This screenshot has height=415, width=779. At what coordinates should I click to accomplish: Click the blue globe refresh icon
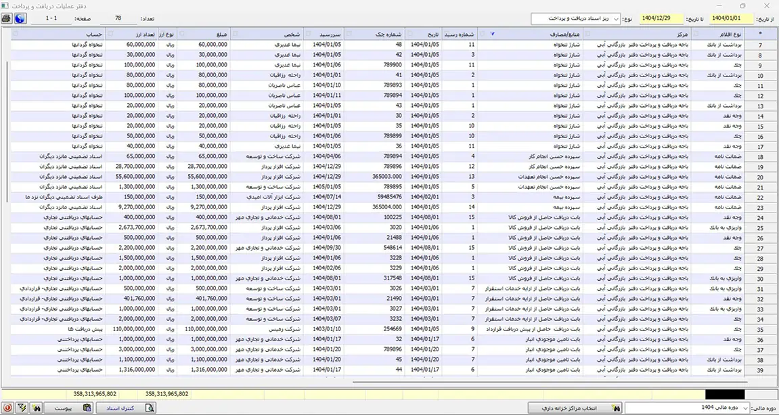pos(20,18)
